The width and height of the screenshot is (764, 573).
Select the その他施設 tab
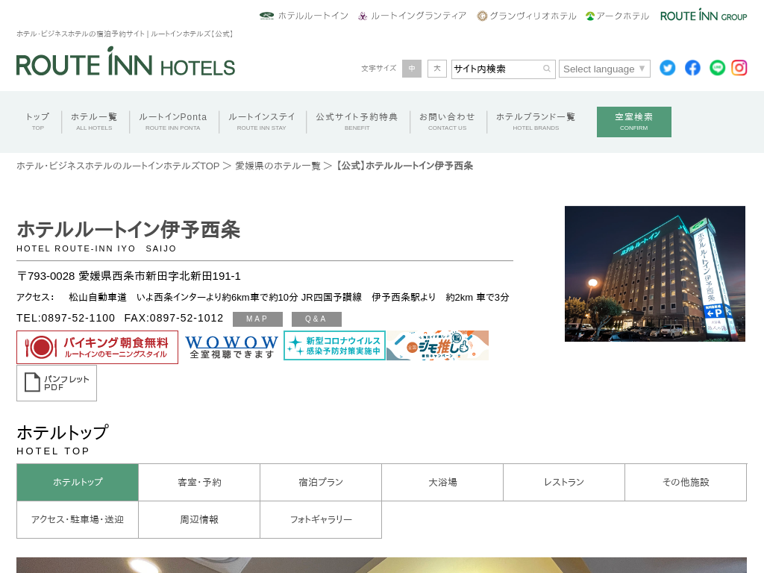[686, 483]
